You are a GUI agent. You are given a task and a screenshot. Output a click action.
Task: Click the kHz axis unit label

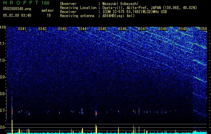pyautogui.click(x=3, y=27)
